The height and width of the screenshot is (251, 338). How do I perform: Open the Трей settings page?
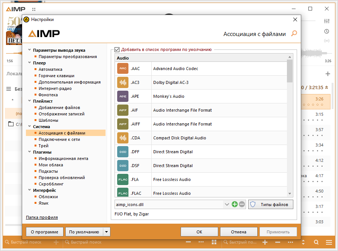44,146
